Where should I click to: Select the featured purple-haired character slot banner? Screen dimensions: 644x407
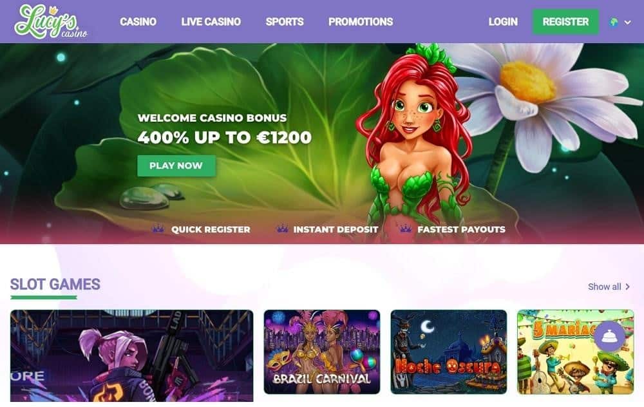click(x=132, y=355)
